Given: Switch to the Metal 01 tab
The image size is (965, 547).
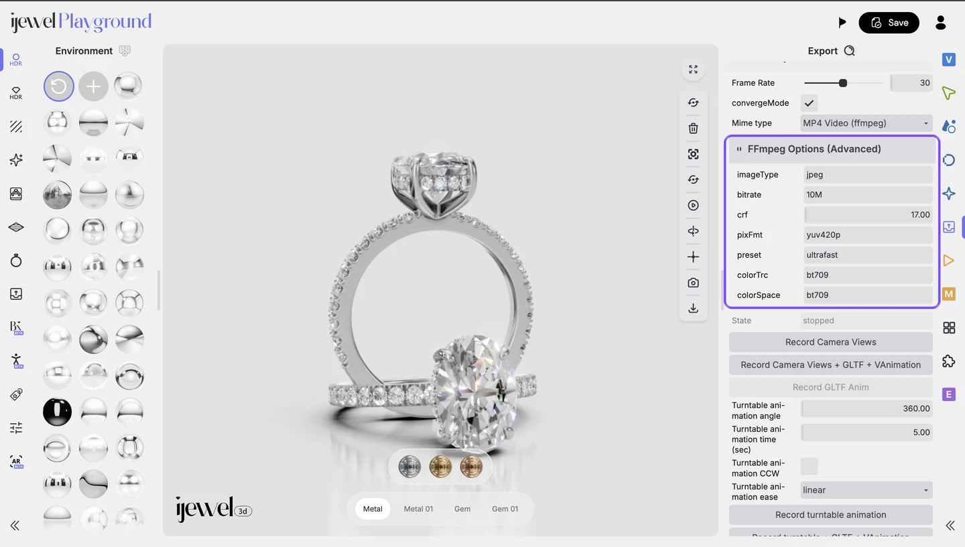Looking at the screenshot, I should 418,509.
